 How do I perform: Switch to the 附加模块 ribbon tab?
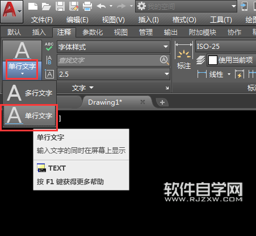tap(203, 32)
